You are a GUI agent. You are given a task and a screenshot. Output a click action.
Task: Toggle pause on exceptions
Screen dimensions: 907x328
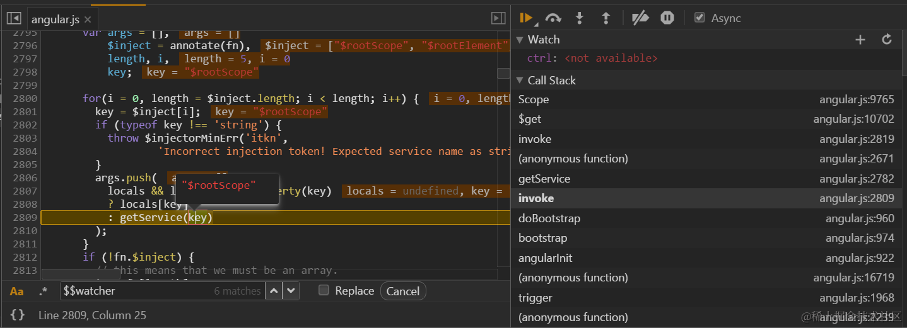tap(667, 18)
